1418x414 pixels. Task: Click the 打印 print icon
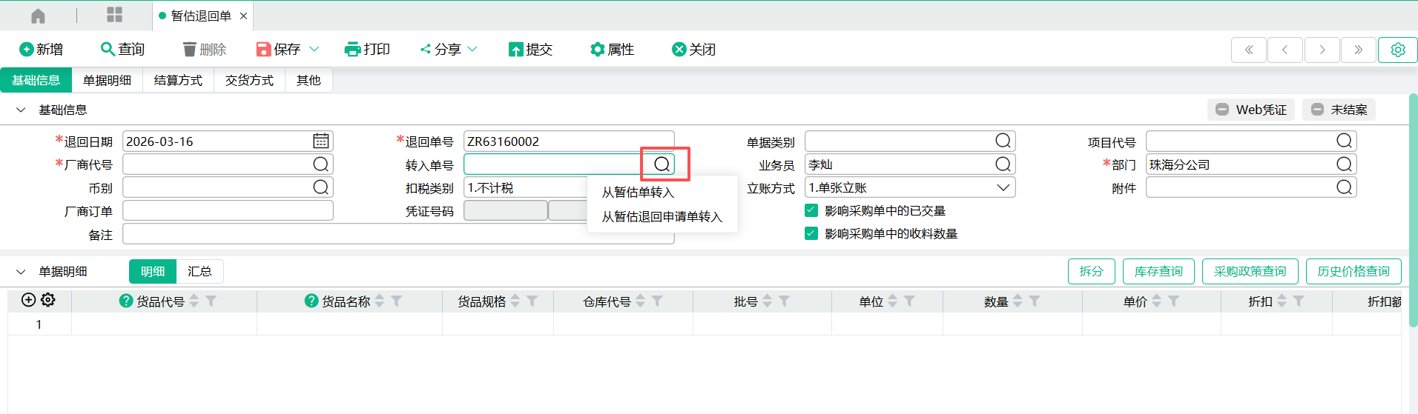click(x=352, y=50)
